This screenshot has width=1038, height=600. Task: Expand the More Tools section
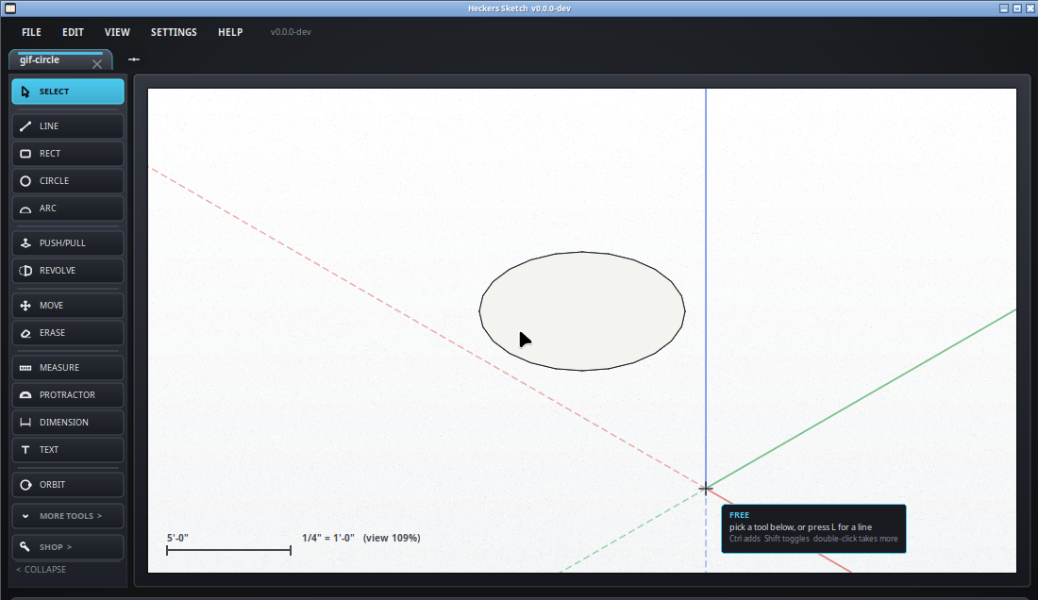68,516
